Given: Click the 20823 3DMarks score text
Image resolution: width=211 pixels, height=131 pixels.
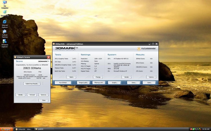Looking at the screenshot, I should point(32,68).
